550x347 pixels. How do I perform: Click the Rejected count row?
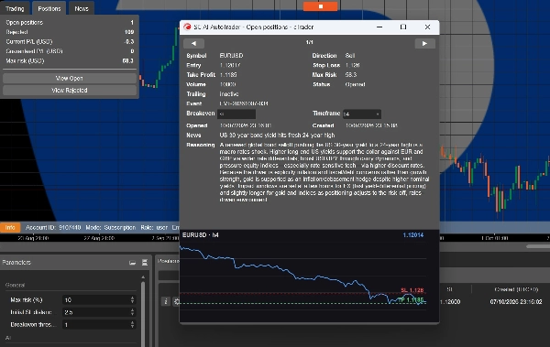pyautogui.click(x=70, y=32)
